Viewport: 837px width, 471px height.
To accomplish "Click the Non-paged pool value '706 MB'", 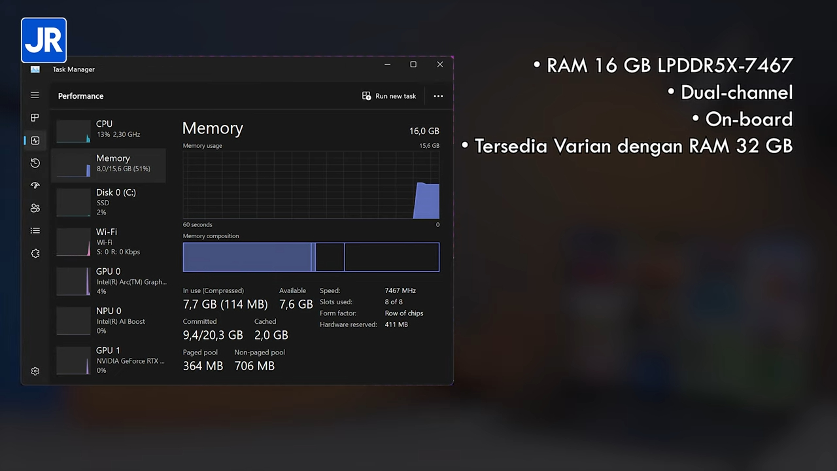I will coord(254,366).
